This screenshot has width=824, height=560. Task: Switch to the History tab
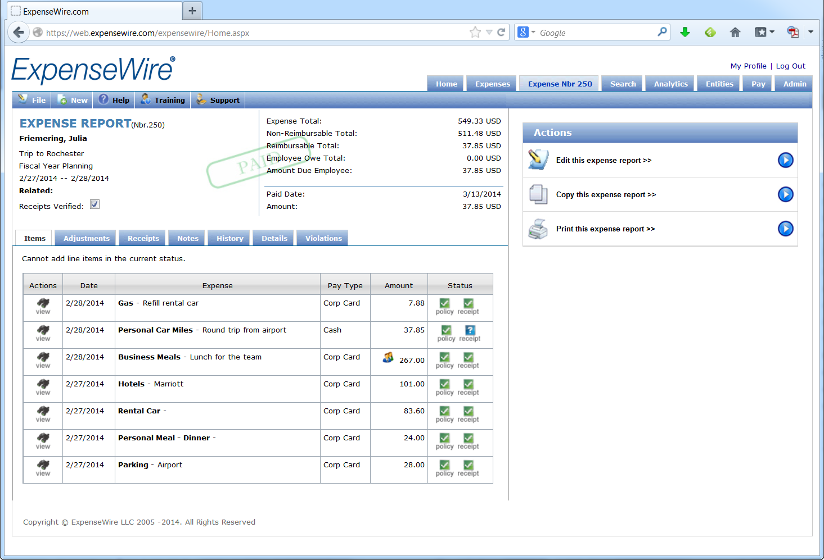[229, 238]
